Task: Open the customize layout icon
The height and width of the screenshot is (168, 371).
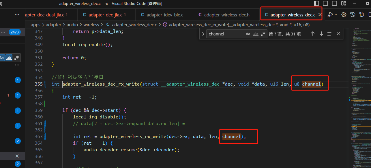Action: point(343,3)
